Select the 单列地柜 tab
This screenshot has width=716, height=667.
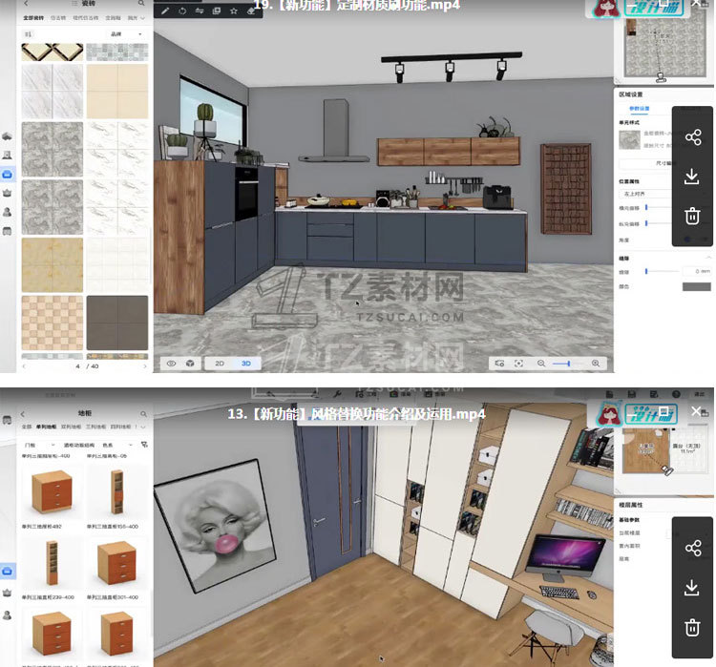click(46, 427)
